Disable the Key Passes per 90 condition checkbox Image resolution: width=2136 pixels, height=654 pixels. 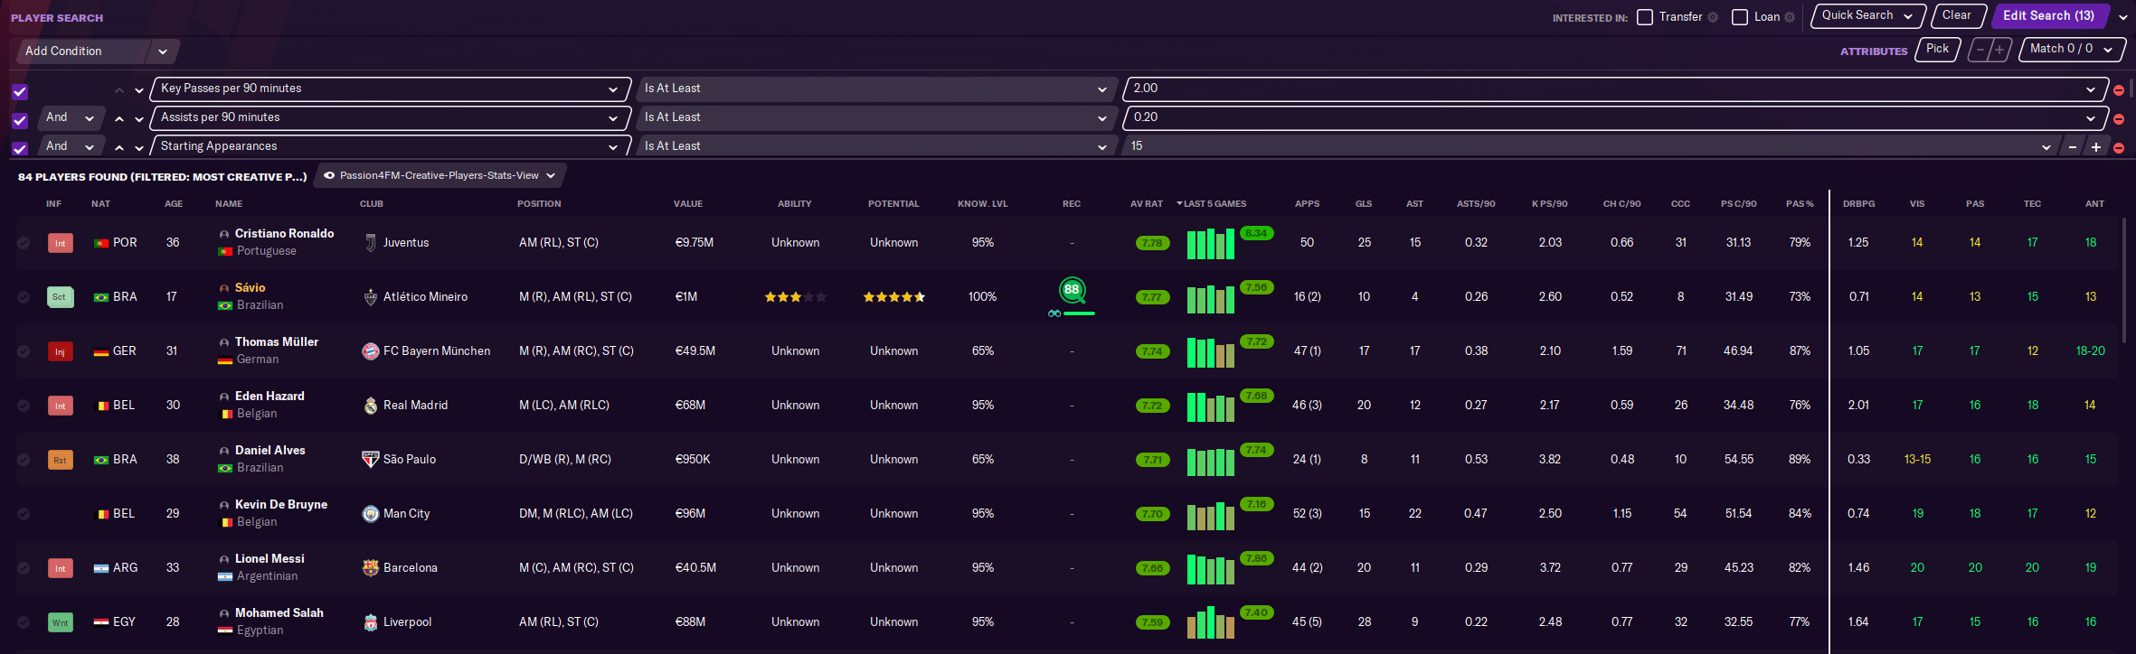(20, 91)
